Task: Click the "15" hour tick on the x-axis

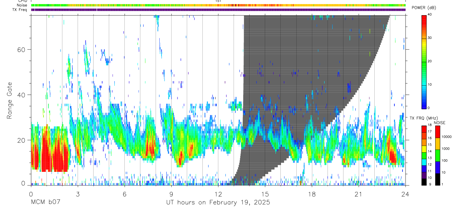Action: (265, 194)
